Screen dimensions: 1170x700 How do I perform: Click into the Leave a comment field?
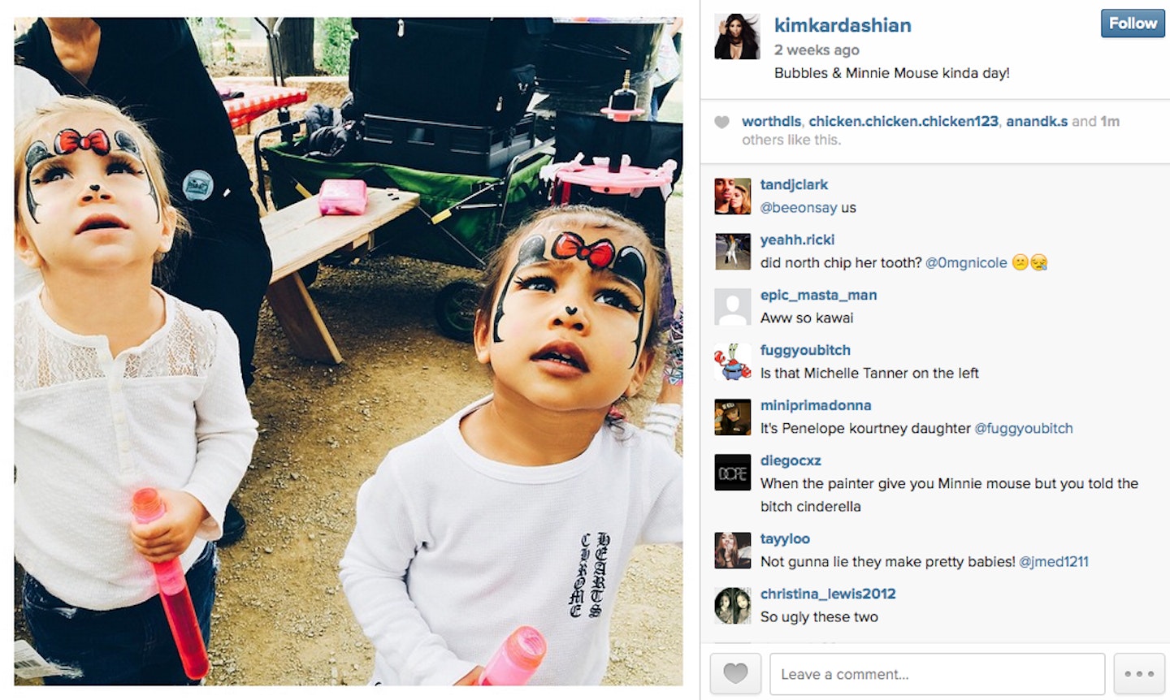(x=937, y=674)
